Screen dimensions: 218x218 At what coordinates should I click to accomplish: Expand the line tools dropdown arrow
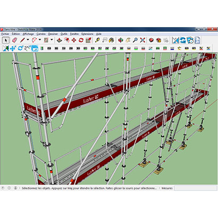coord(28,40)
